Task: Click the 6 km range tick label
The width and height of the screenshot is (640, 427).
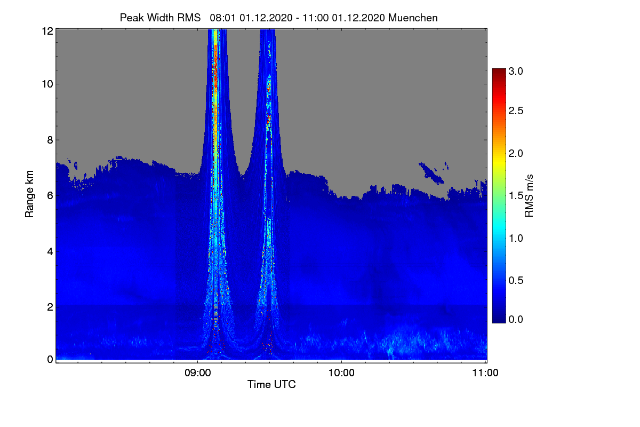Action: coord(50,195)
